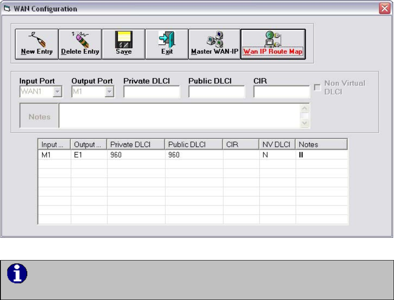Close the WAN Configuration window
Viewport: 394px width, 300px height.
tap(384, 8)
